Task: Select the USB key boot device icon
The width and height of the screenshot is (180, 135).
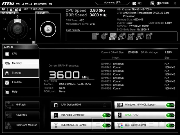Action: tap(130, 36)
